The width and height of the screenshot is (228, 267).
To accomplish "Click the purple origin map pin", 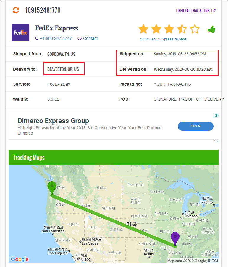I will coord(175,237).
